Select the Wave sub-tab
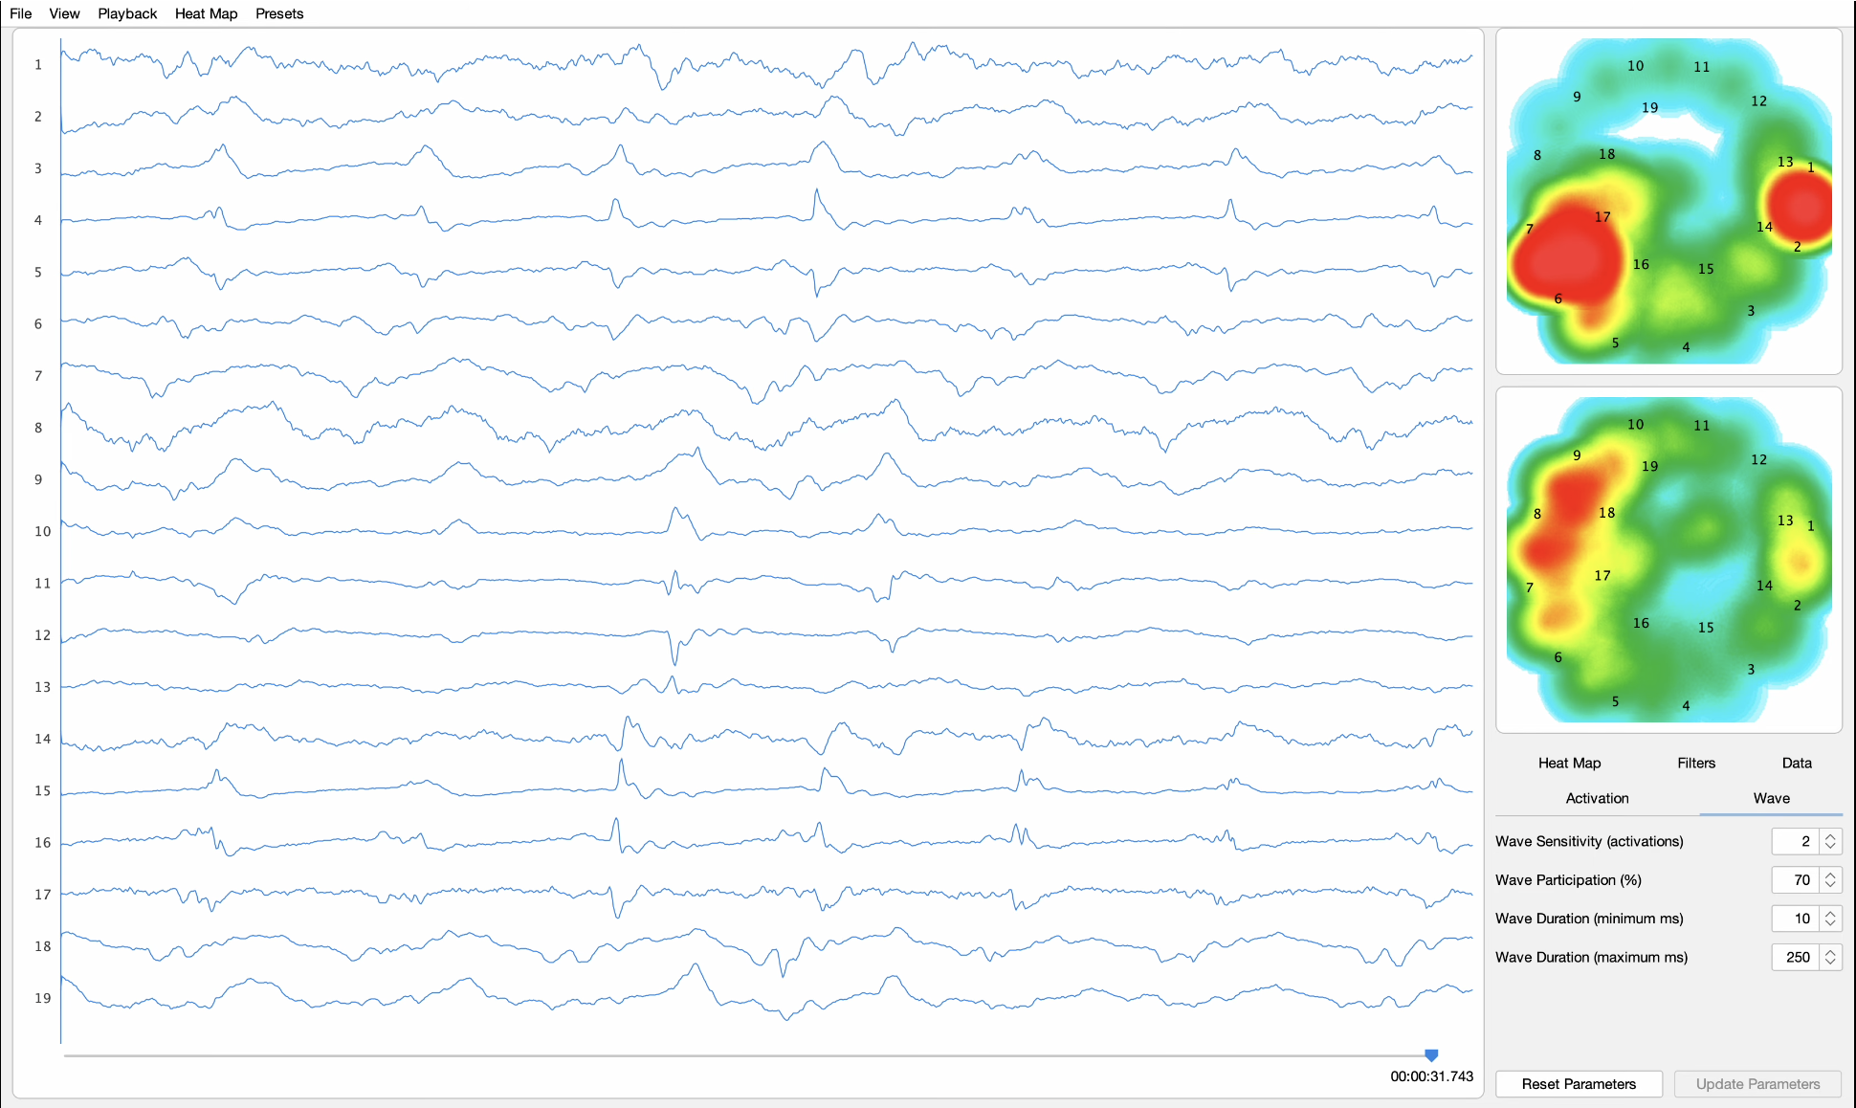 1771,798
